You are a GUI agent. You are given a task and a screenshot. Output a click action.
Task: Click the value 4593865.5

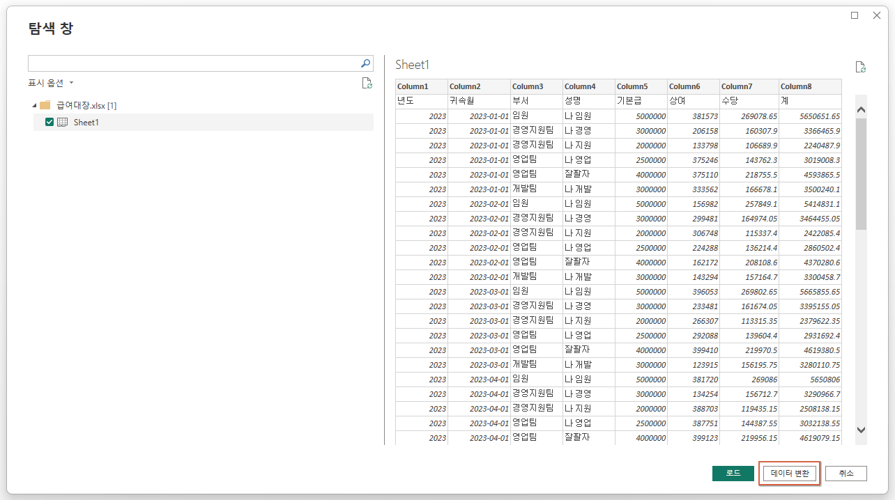click(821, 175)
